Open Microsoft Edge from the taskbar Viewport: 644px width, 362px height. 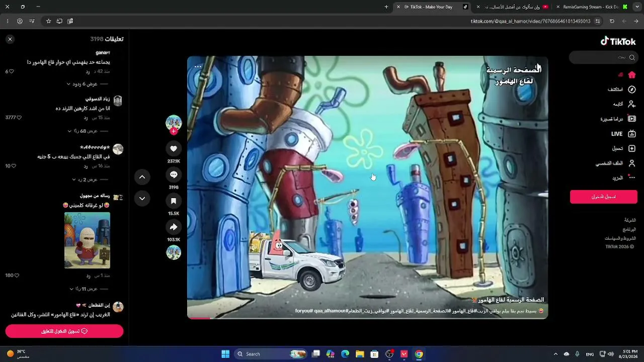[x=345, y=354]
